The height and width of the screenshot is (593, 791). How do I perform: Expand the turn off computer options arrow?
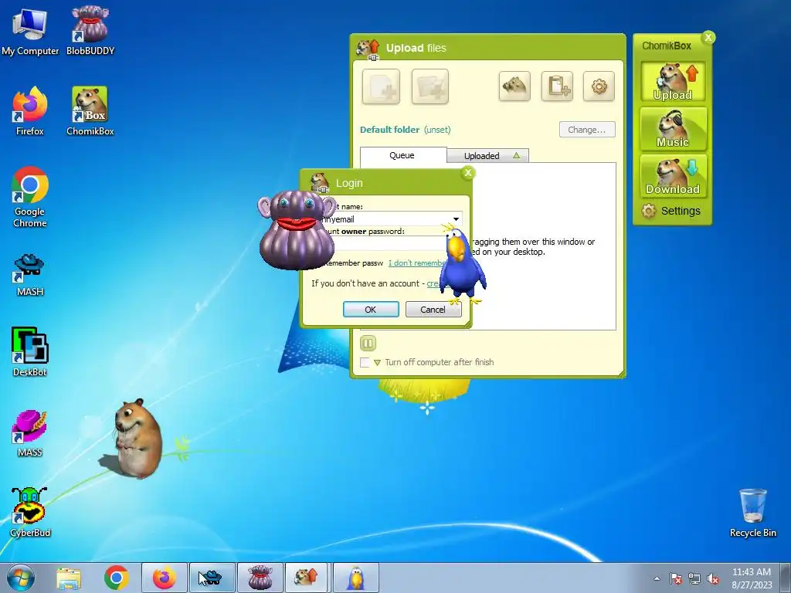pyautogui.click(x=377, y=363)
